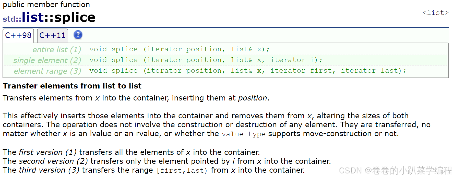Click the splice signature with iterator first, last

[248, 71]
